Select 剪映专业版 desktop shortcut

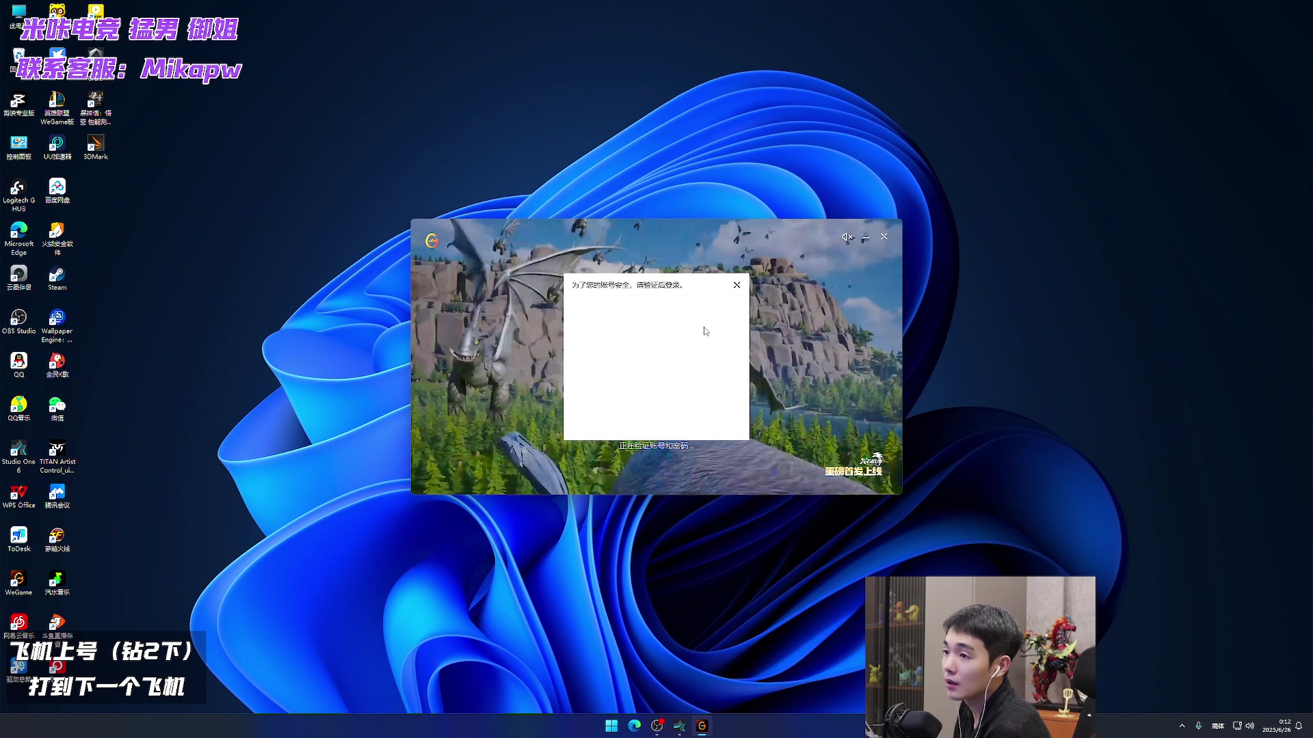click(x=18, y=104)
